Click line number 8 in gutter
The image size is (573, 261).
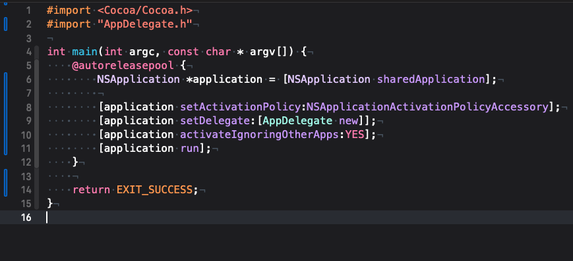click(28, 107)
